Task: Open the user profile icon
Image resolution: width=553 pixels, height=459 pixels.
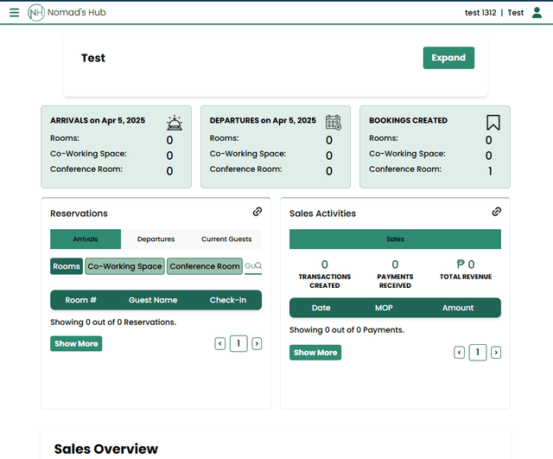Action: pos(537,13)
